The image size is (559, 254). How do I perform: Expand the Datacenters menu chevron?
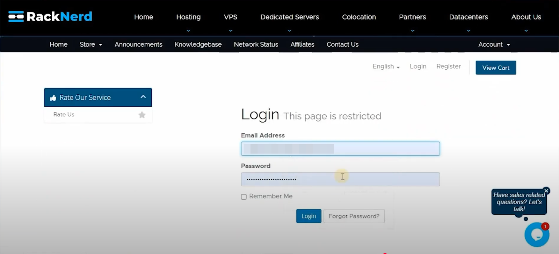pyautogui.click(x=469, y=31)
